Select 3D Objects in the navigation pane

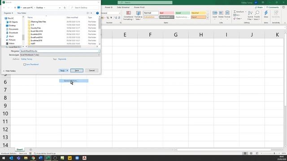(x=13, y=22)
